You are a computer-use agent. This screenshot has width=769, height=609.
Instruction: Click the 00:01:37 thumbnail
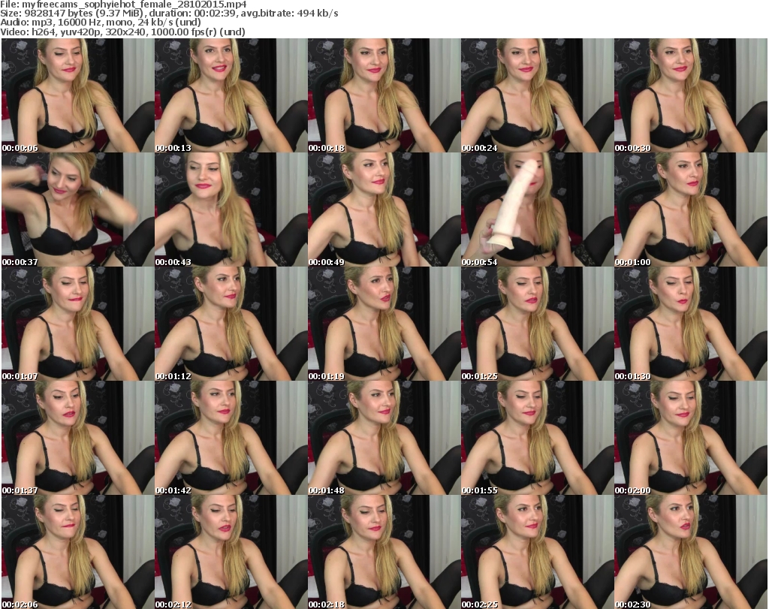coord(78,438)
